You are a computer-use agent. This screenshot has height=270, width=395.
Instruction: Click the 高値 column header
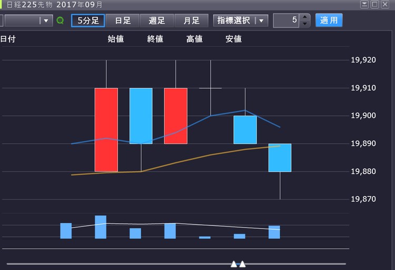pos(194,39)
